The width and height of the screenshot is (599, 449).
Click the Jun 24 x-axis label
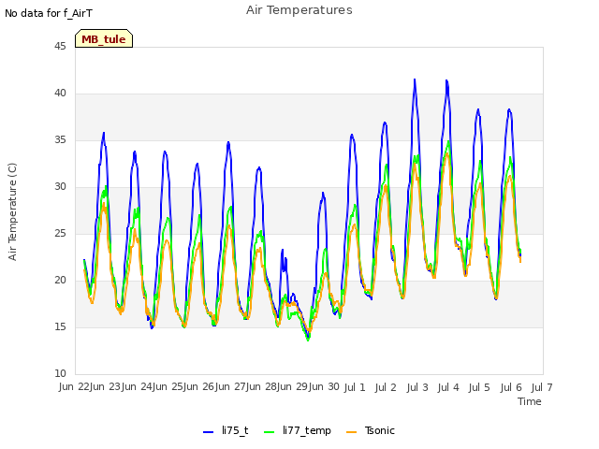pyautogui.click(x=137, y=386)
